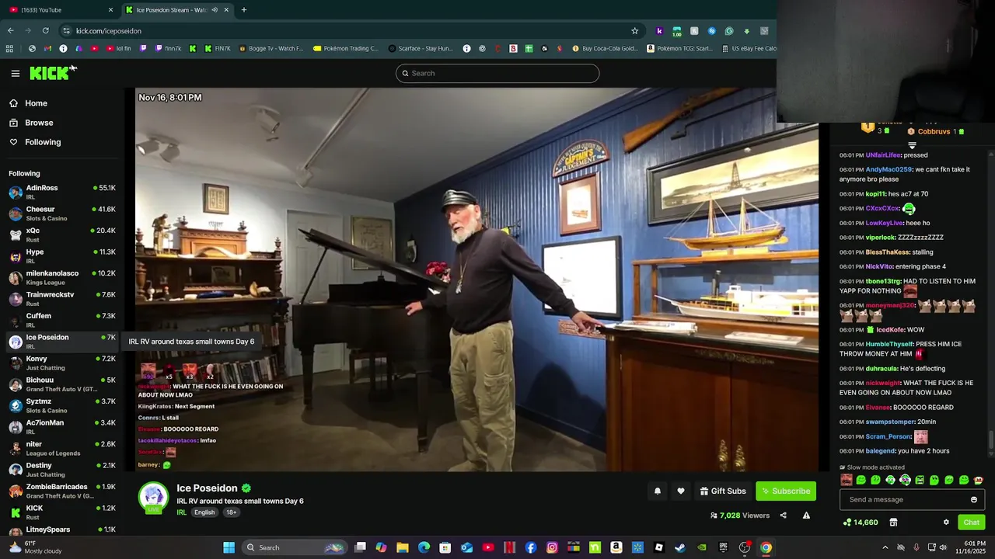The image size is (995, 559).
Task: Launch Steam from the taskbar
Action: tap(680, 547)
